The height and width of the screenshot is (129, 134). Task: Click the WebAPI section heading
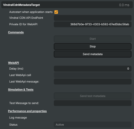click(x=14, y=63)
